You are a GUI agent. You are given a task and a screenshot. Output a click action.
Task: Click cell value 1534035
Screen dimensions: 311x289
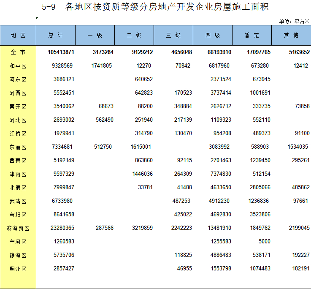coord(298,147)
